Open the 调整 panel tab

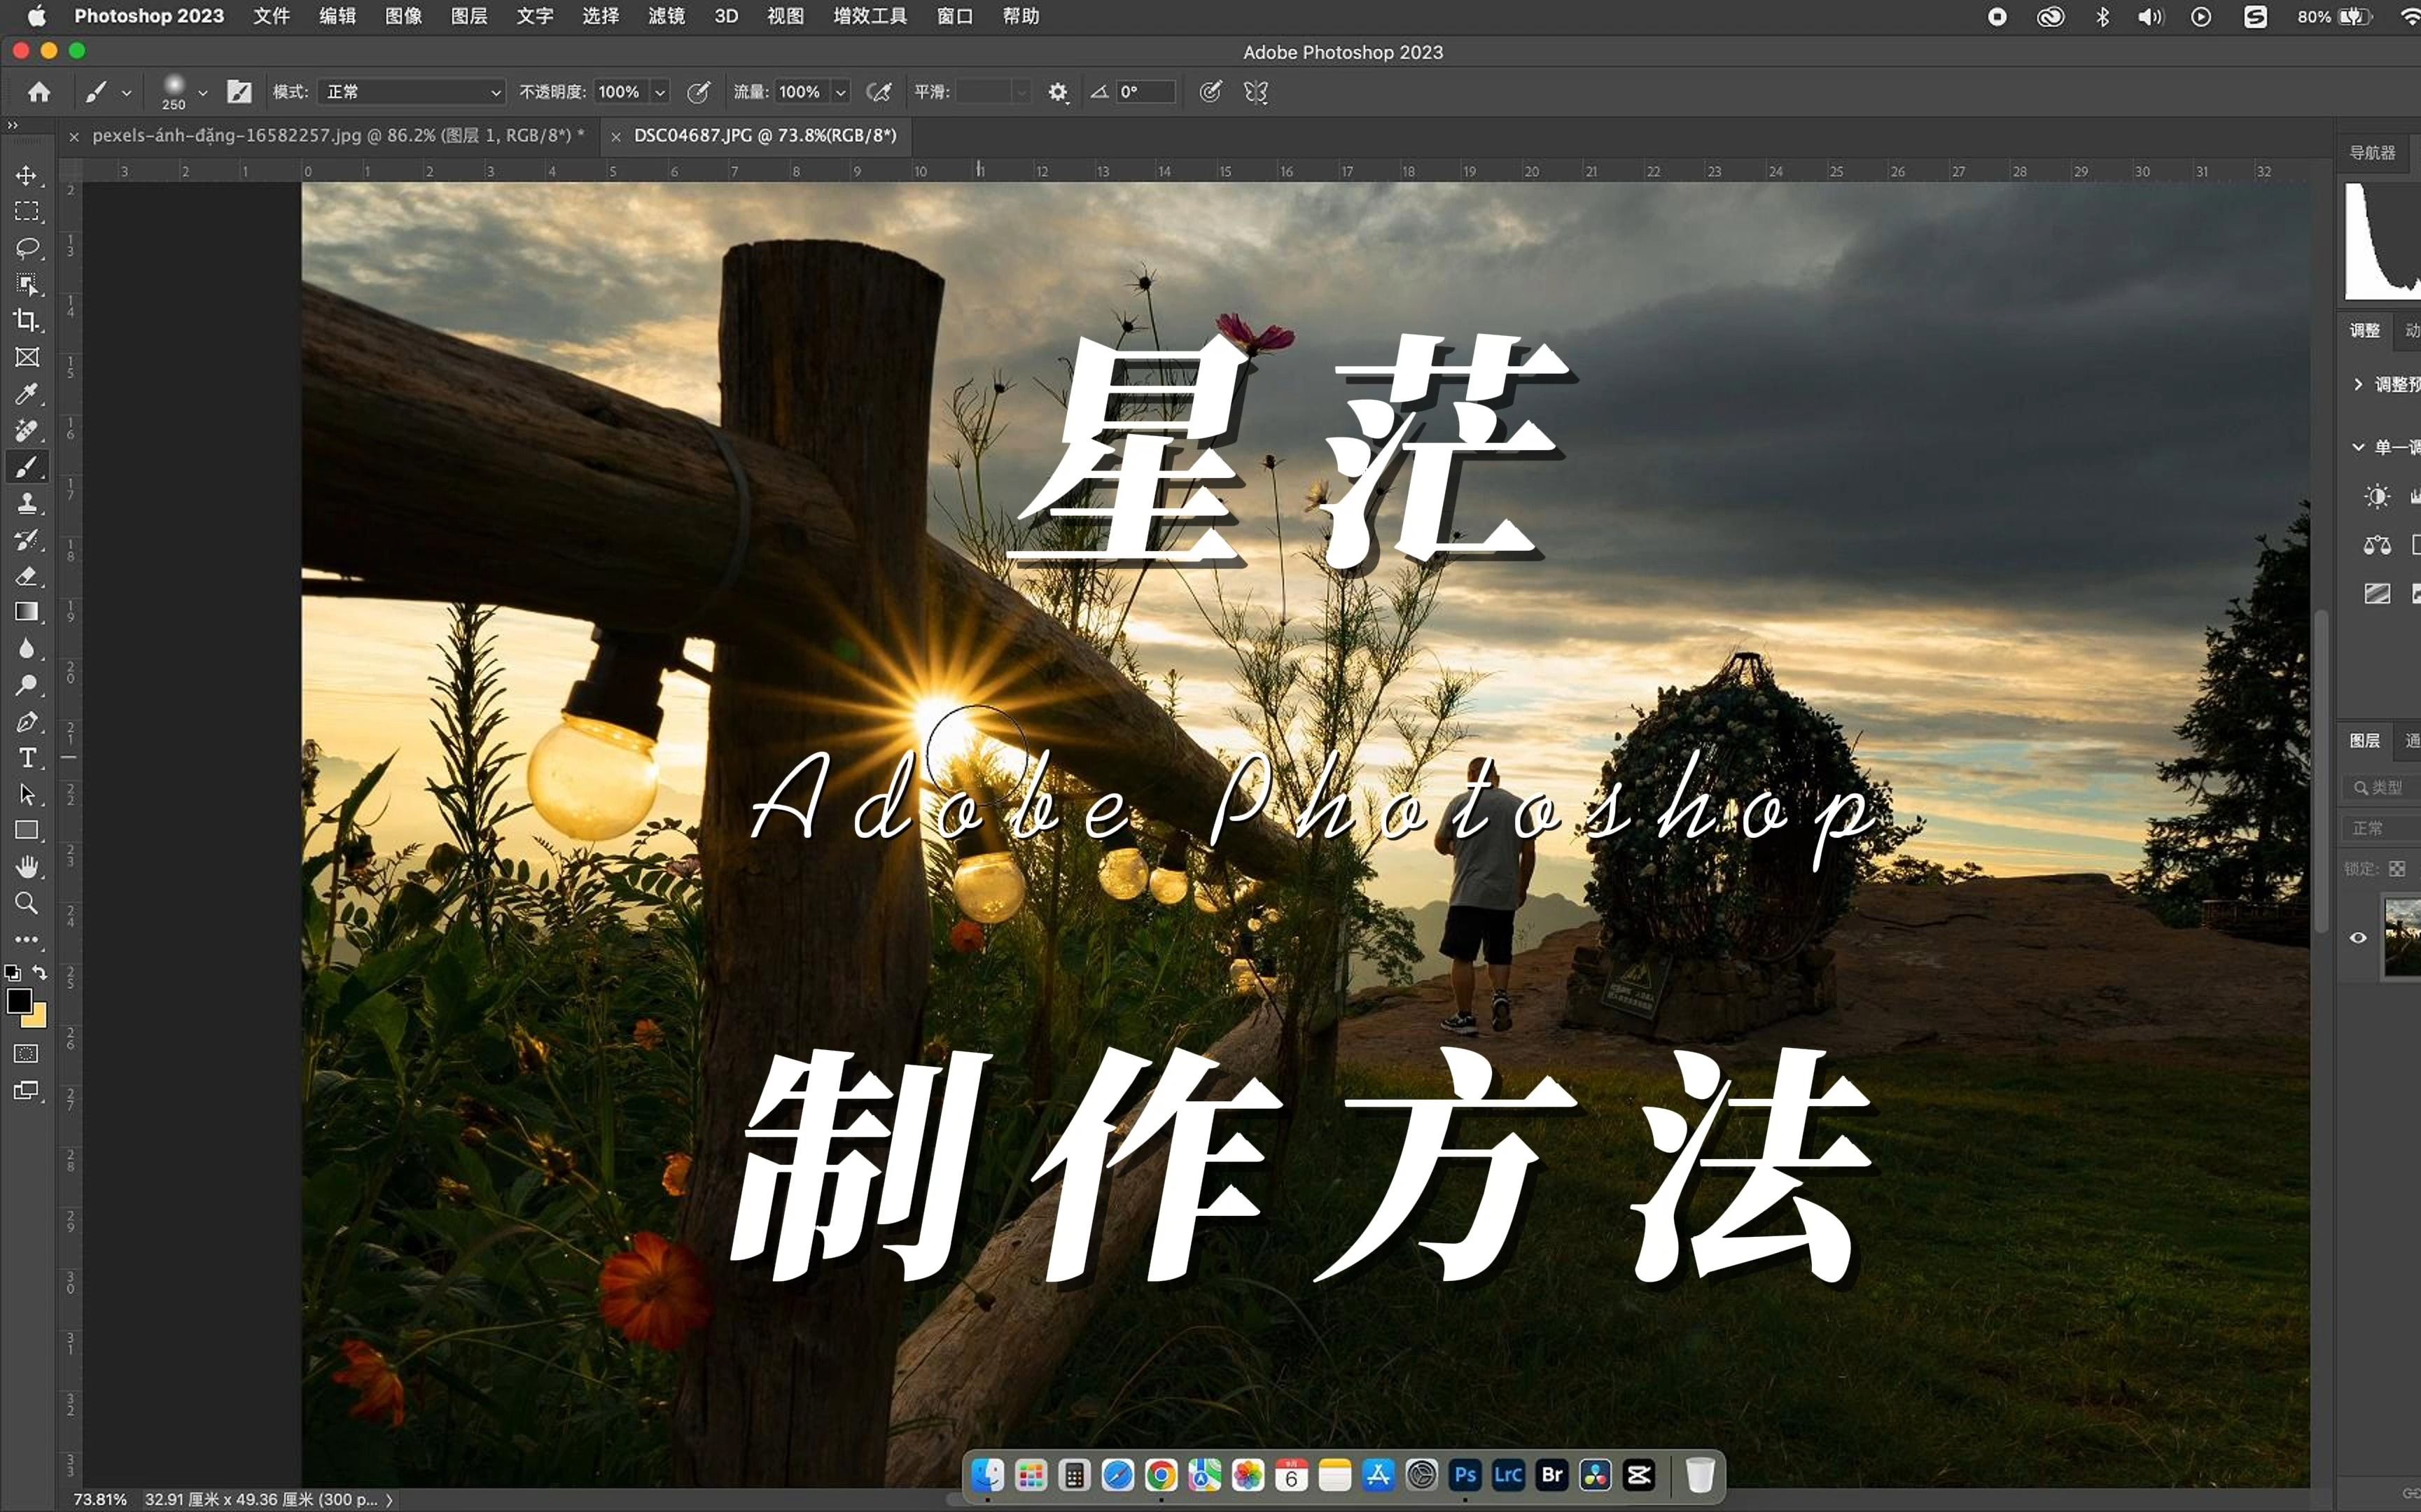2365,330
